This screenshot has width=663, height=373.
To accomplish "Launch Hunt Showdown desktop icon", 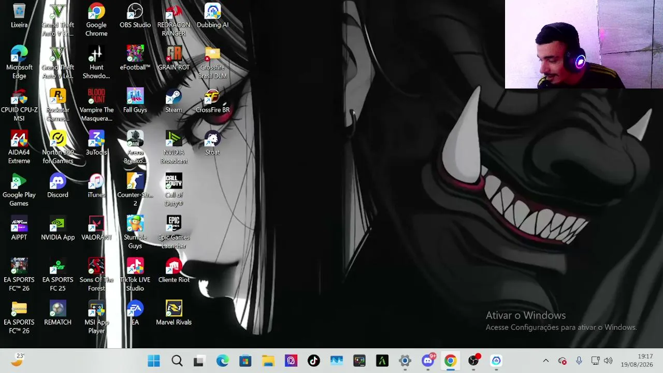I will (x=96, y=63).
